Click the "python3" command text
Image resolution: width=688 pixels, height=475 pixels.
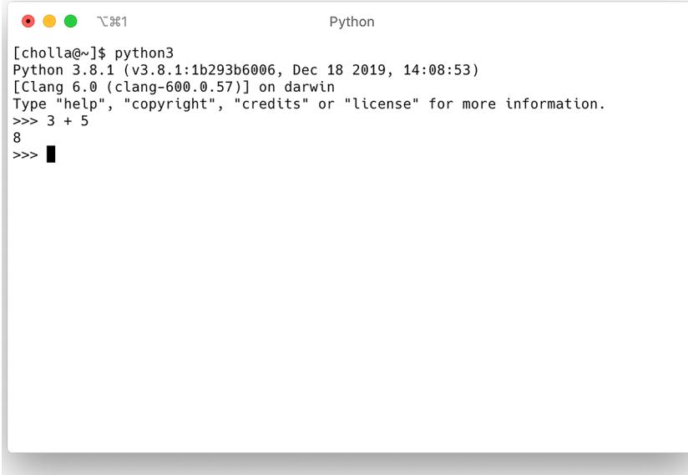pos(144,53)
